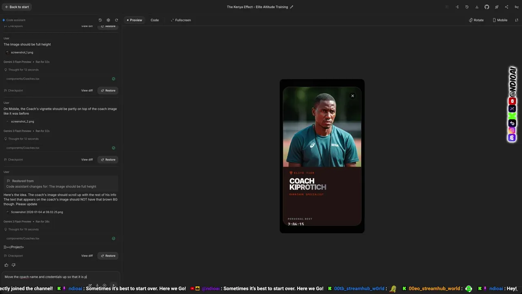Open Code assistant settings gear
The image size is (522, 294).
coord(108,20)
